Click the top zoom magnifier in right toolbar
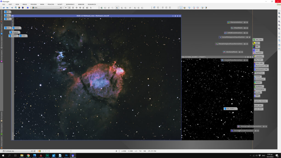This screenshot has height=158, width=281. pos(279,13)
